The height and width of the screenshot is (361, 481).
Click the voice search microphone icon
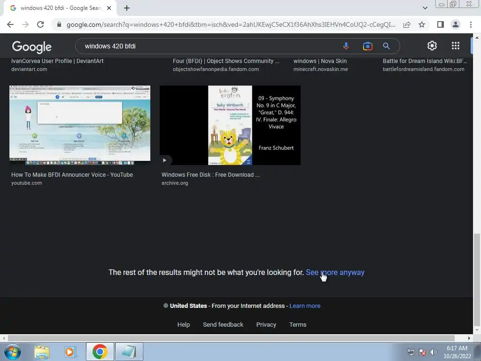click(x=346, y=46)
